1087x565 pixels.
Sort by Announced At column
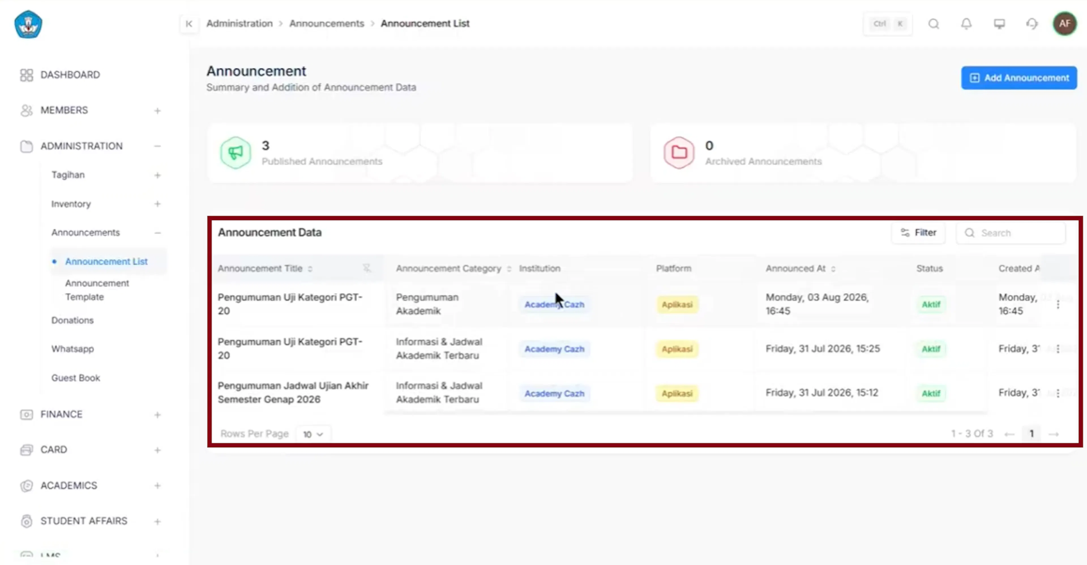tap(833, 269)
